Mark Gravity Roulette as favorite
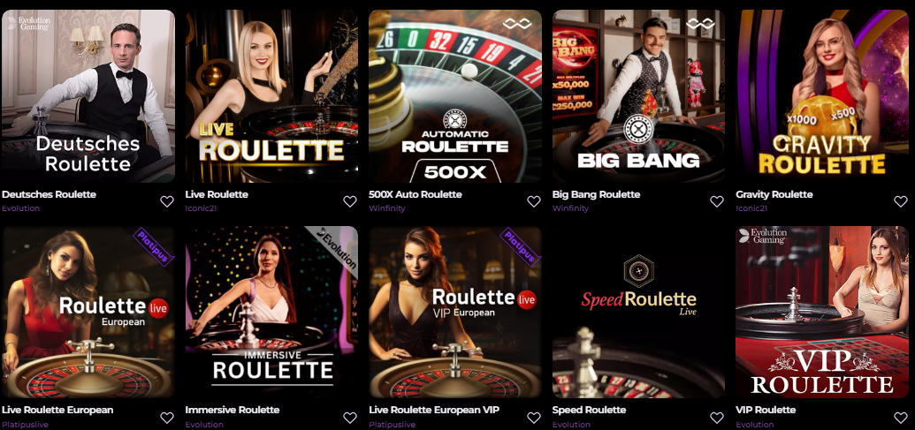 click(901, 201)
